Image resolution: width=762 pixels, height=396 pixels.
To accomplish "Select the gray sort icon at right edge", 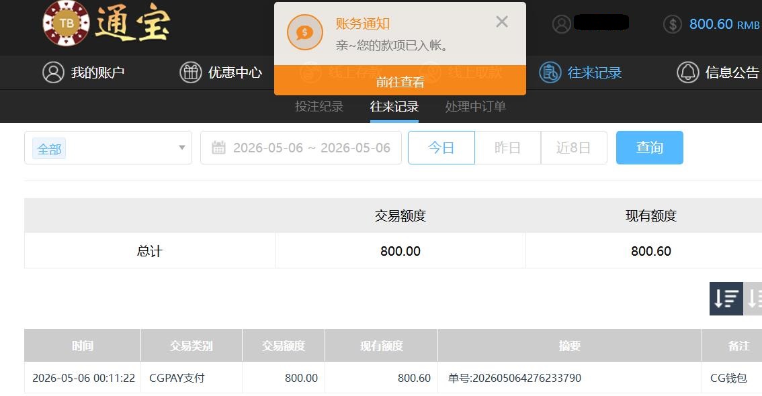I will [753, 299].
